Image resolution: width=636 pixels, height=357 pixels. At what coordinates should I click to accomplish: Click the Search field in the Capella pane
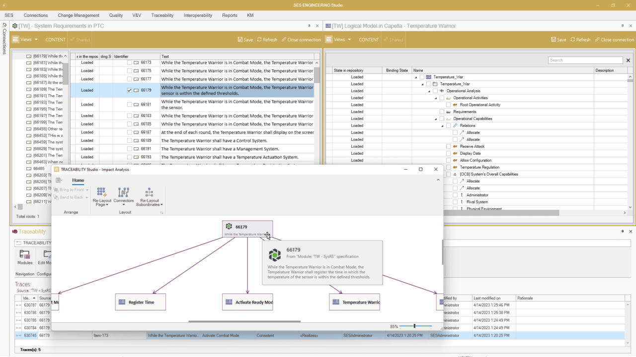585,59
